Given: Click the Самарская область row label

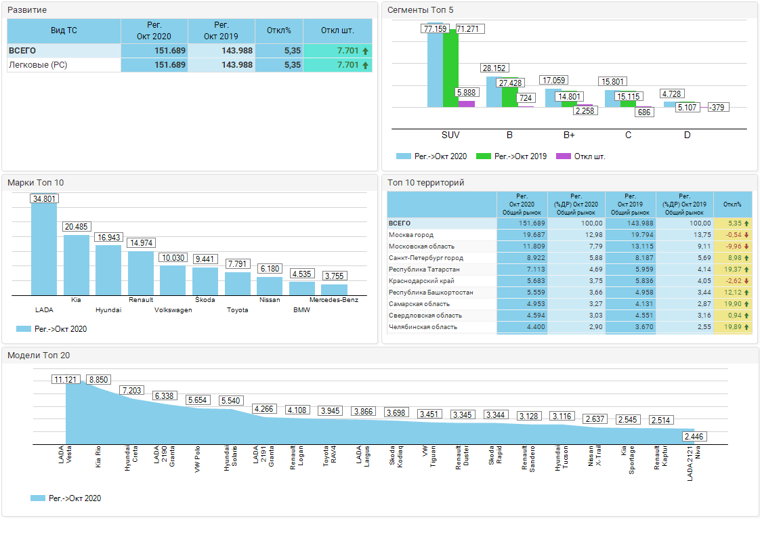Looking at the screenshot, I should click(419, 304).
